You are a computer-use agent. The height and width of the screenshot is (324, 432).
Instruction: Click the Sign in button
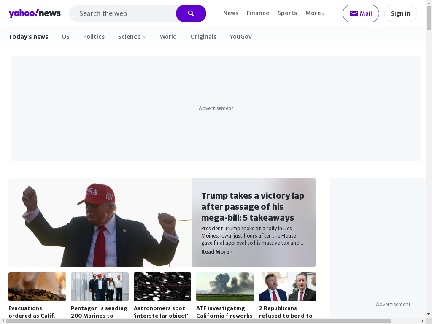click(x=401, y=13)
